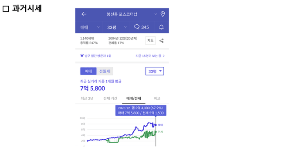
Task: Select the 최근 3년 tab
Action: pyautogui.click(x=87, y=98)
